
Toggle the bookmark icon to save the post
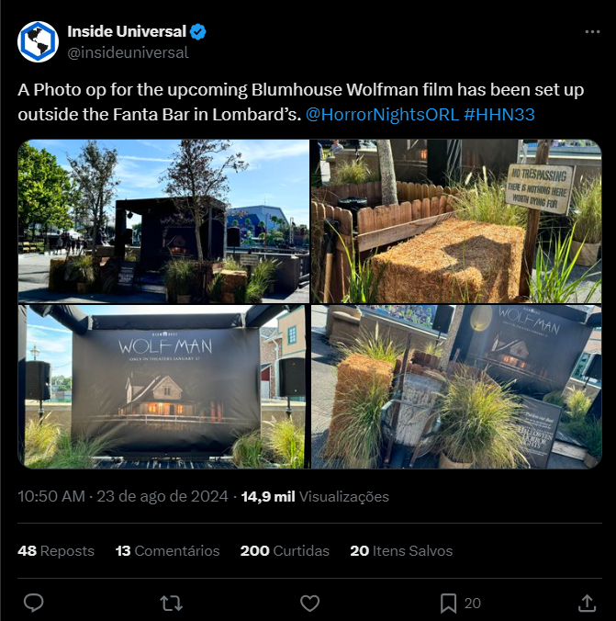pyautogui.click(x=448, y=604)
